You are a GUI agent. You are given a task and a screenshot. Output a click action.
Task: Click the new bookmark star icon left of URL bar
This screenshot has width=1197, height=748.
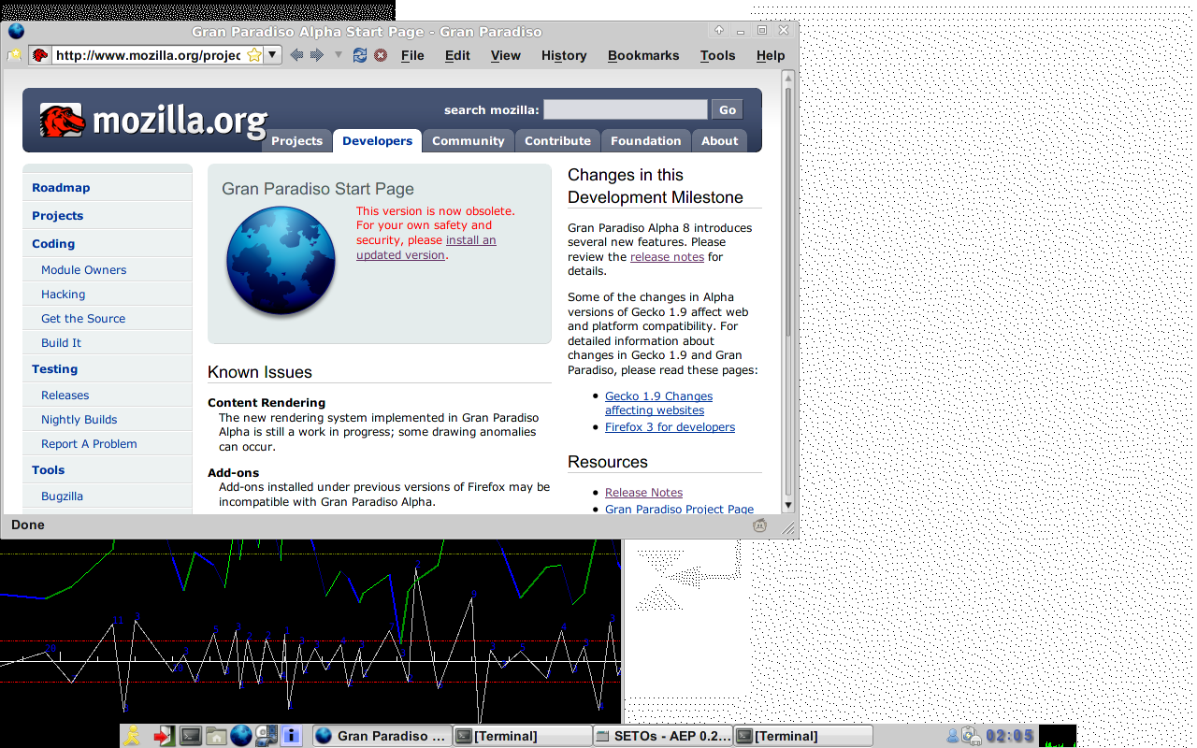(x=15, y=55)
